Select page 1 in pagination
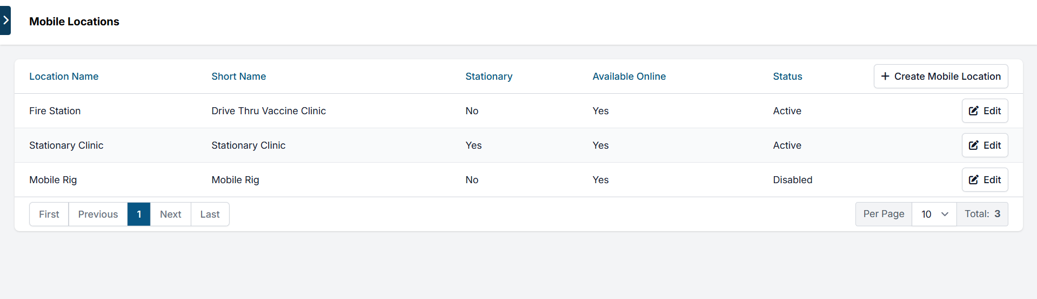The image size is (1037, 299). click(139, 214)
